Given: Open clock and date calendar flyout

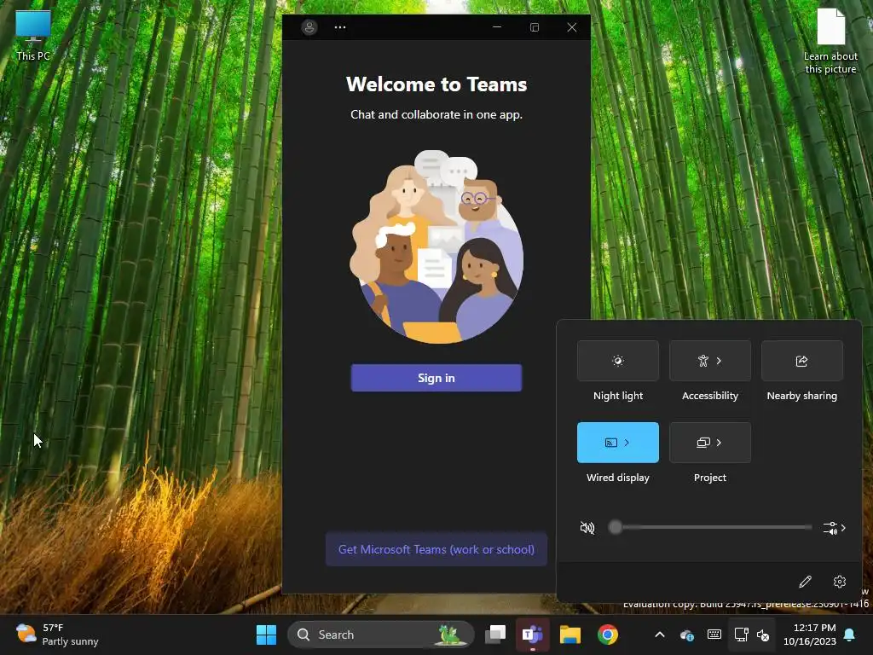Looking at the screenshot, I should (809, 635).
